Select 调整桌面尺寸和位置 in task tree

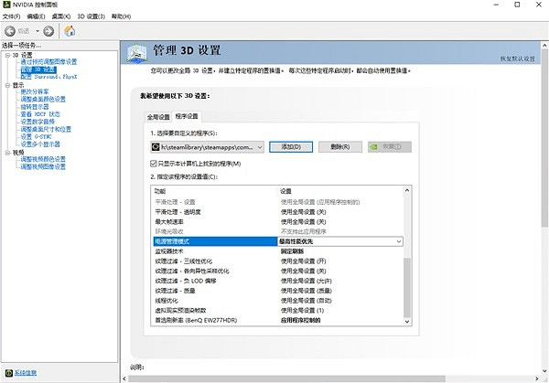click(46, 129)
